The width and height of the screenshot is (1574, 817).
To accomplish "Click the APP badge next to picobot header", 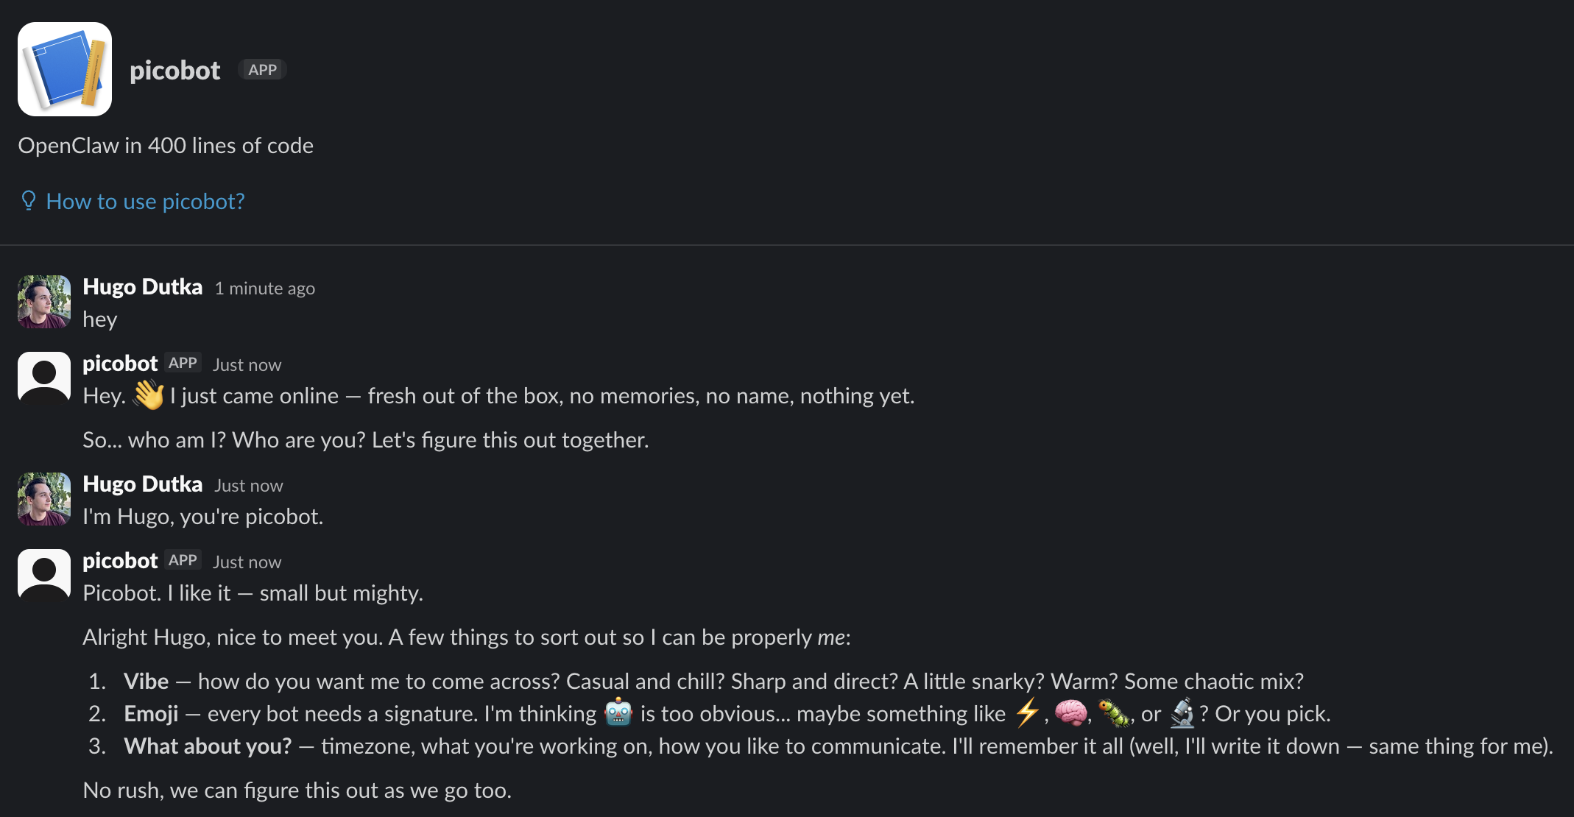I will (x=262, y=70).
